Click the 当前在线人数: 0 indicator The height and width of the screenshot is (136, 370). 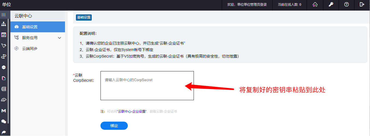[289, 4]
